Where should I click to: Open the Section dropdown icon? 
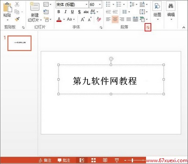[x=47, y=19]
